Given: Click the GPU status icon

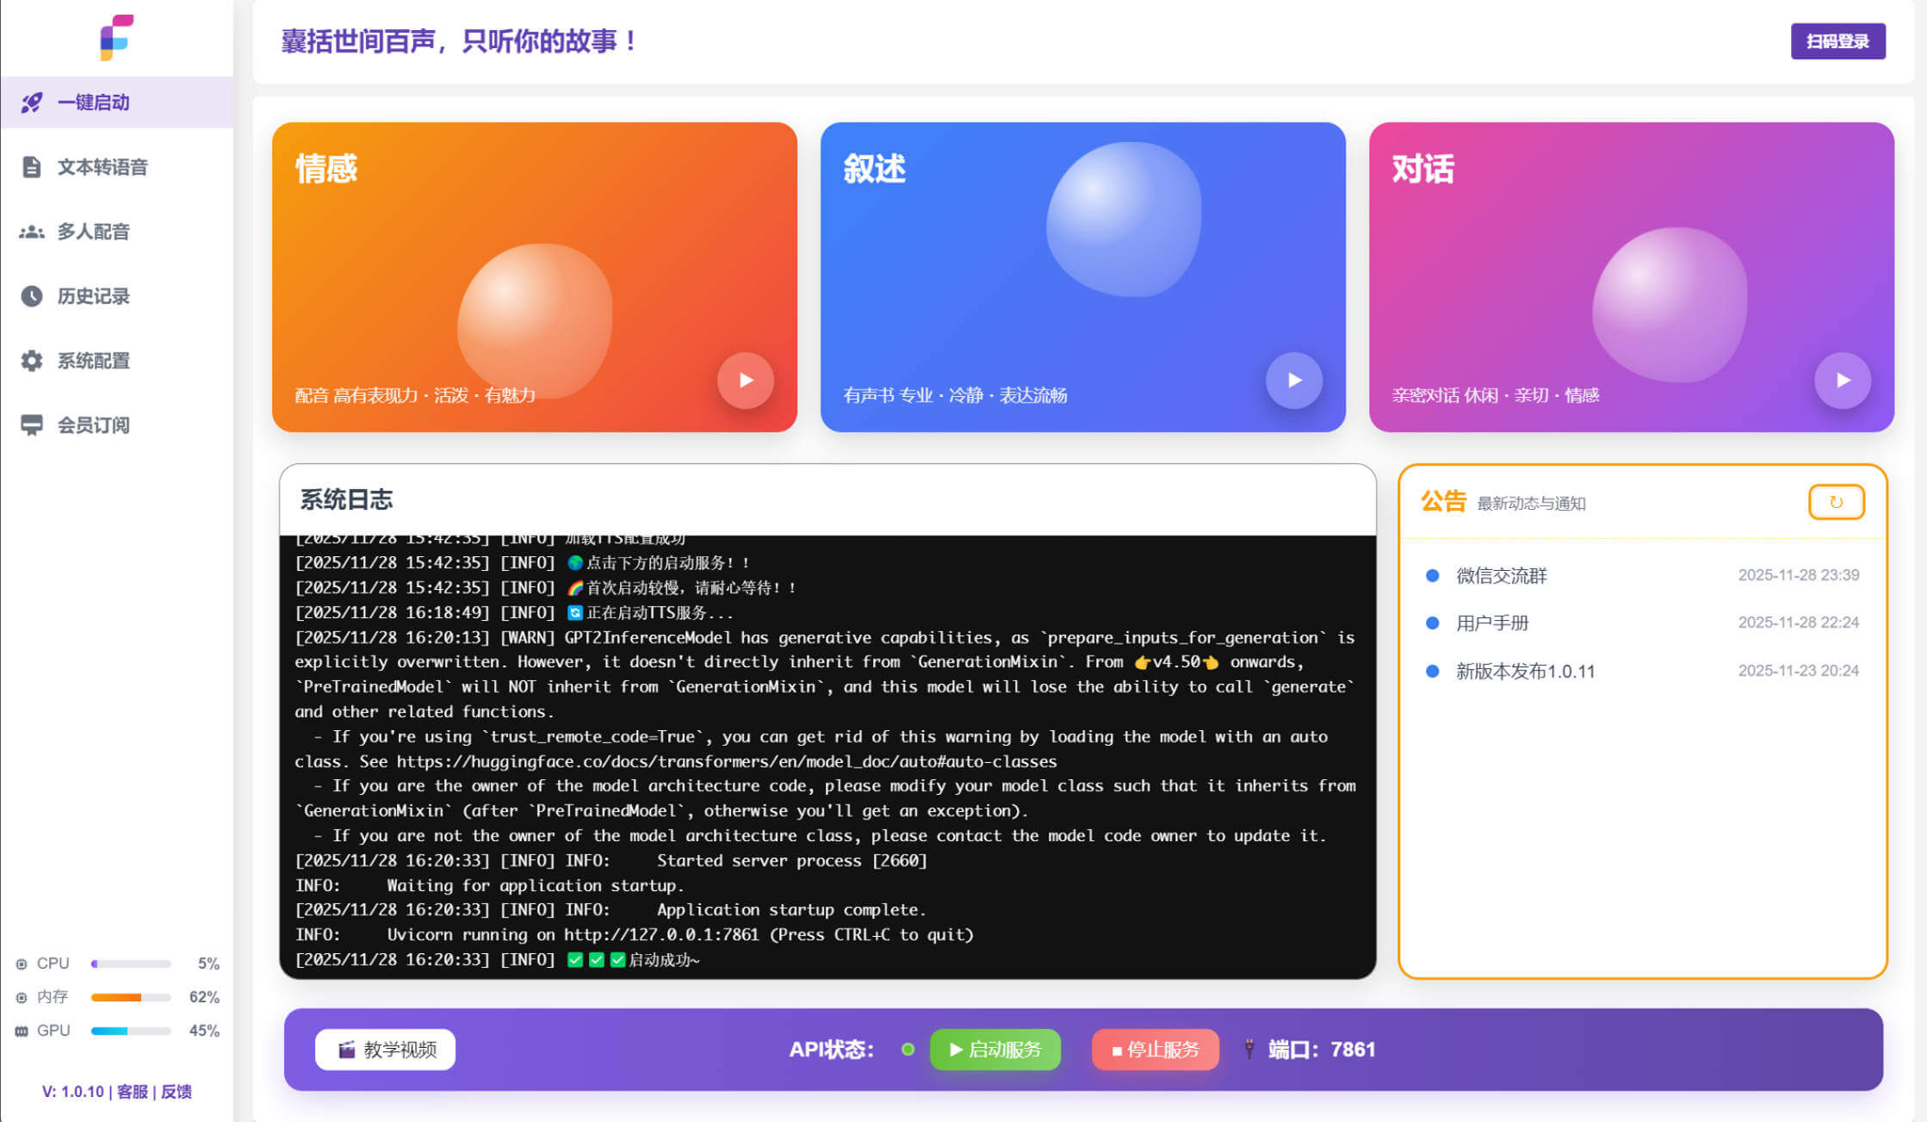Looking at the screenshot, I should pos(22,1031).
